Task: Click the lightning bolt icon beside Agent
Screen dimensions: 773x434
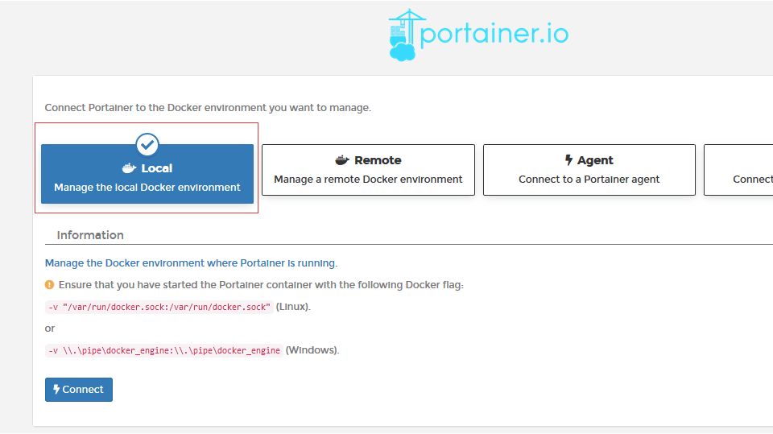Action: click(x=568, y=160)
